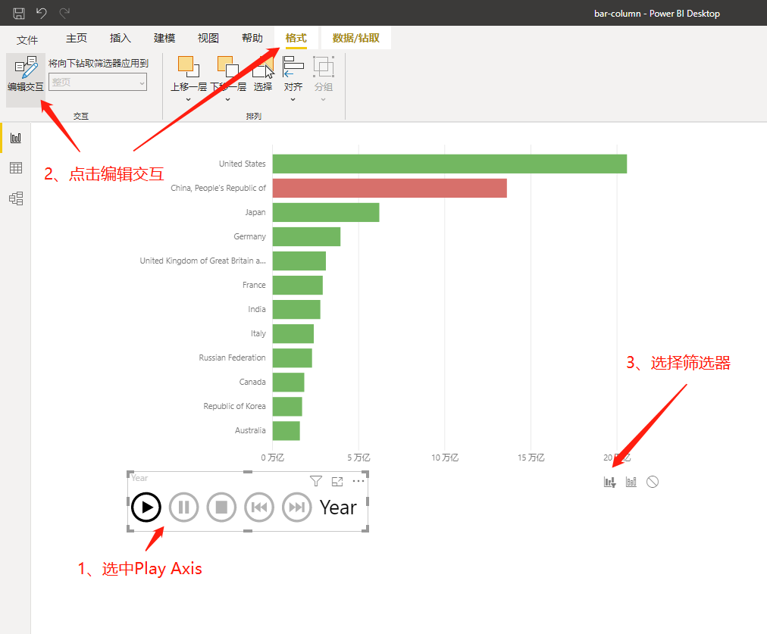Open more options ellipsis on Year visual
This screenshot has height=634, width=767.
pos(358,481)
